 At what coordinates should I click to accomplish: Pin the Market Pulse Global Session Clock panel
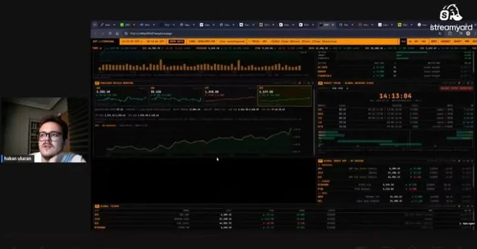click(x=460, y=83)
